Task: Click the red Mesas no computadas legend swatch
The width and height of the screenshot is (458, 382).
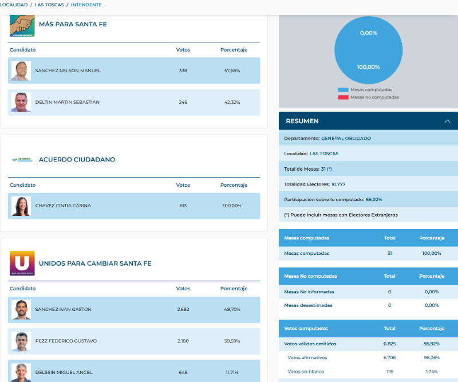Action: pyautogui.click(x=343, y=97)
